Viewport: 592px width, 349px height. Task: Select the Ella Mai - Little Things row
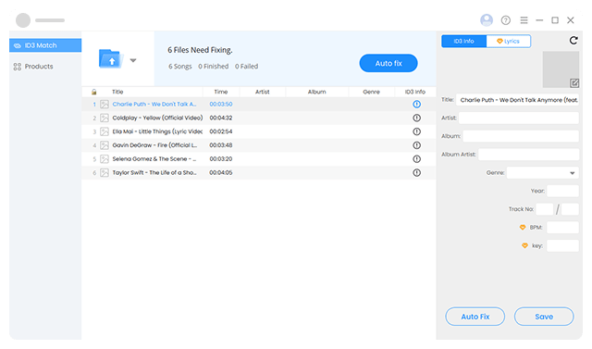click(259, 131)
